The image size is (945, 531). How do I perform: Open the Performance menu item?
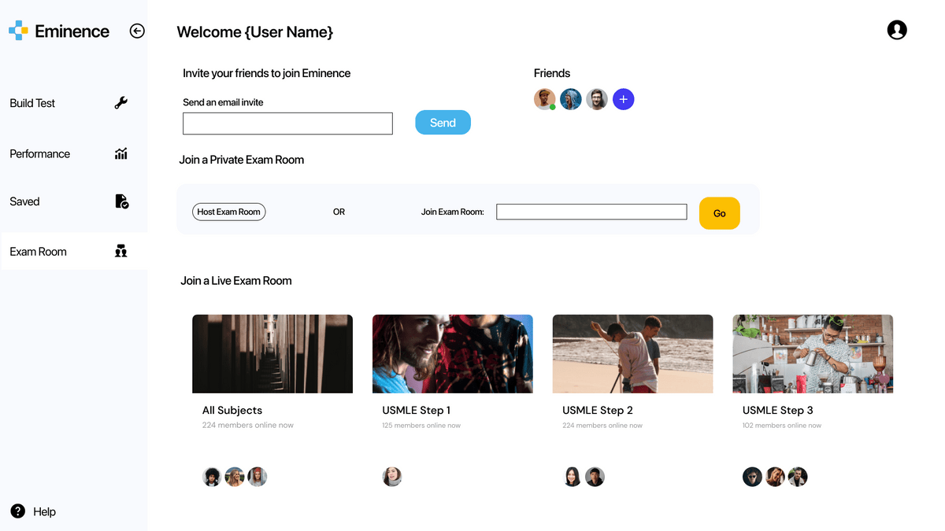coord(40,153)
